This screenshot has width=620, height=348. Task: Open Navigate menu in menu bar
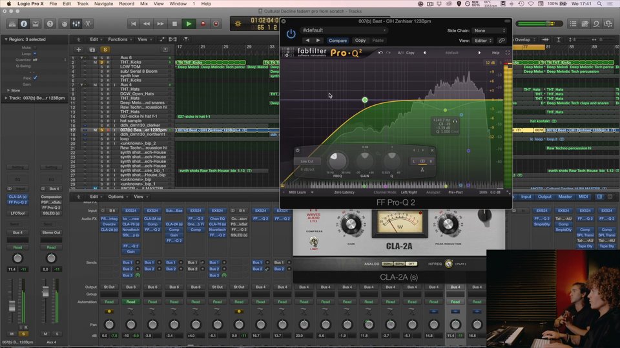103,4
